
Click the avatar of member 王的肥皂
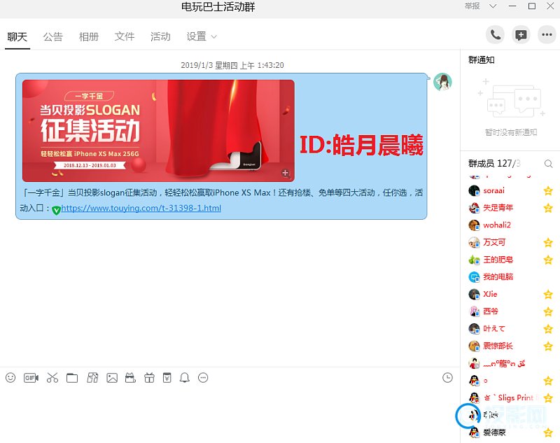click(474, 260)
